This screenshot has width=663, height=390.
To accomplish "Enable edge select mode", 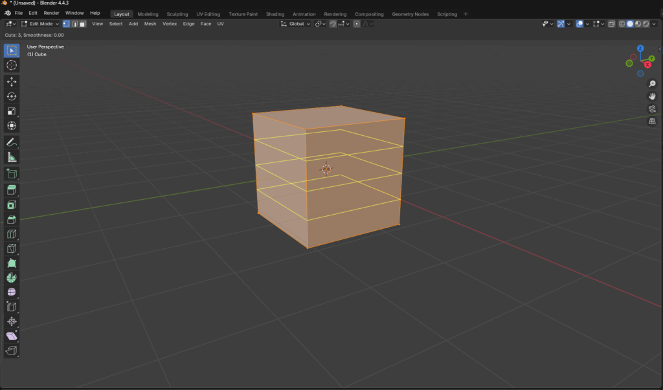I will coord(74,24).
